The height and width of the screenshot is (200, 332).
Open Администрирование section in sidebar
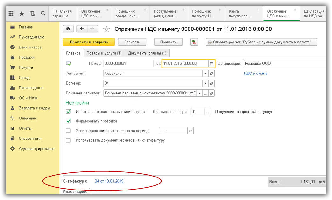(x=33, y=149)
